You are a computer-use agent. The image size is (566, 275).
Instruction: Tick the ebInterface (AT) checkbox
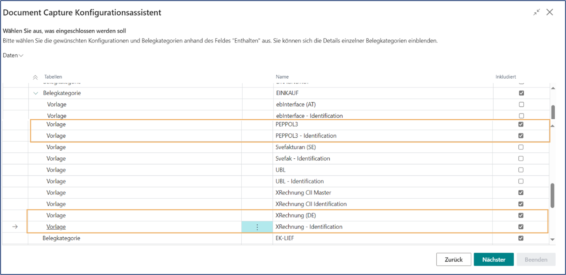pyautogui.click(x=521, y=105)
